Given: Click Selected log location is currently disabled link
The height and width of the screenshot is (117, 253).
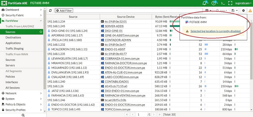Looking at the screenshot, I should [x=216, y=31].
